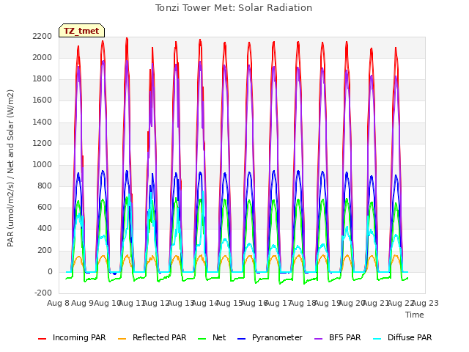Click the 400 y-axis tick label

45,229
